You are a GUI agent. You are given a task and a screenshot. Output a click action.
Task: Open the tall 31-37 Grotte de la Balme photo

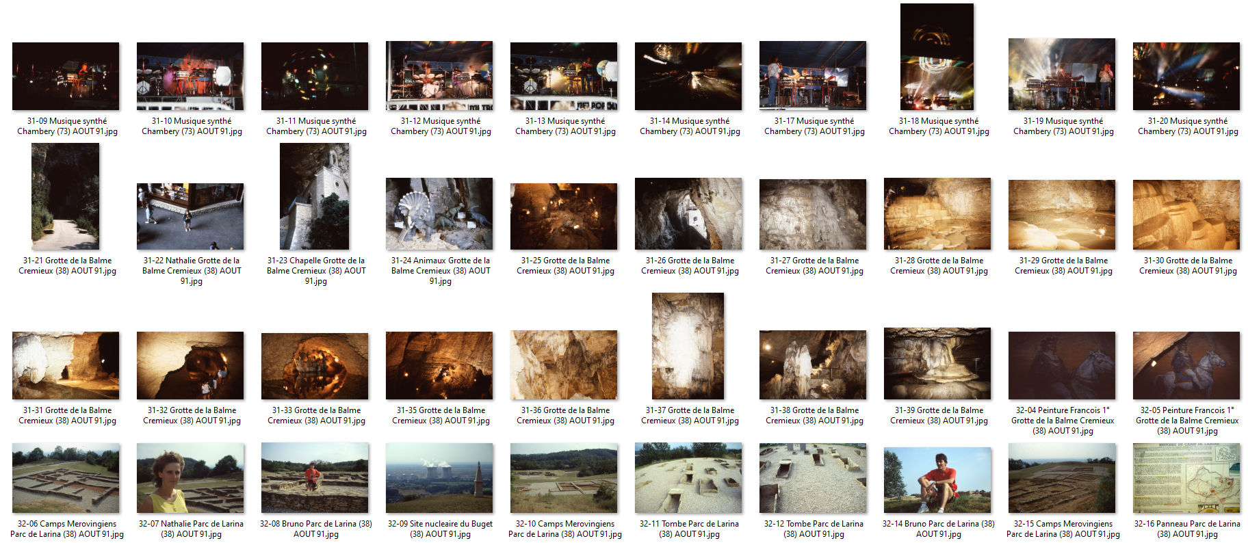(x=688, y=346)
